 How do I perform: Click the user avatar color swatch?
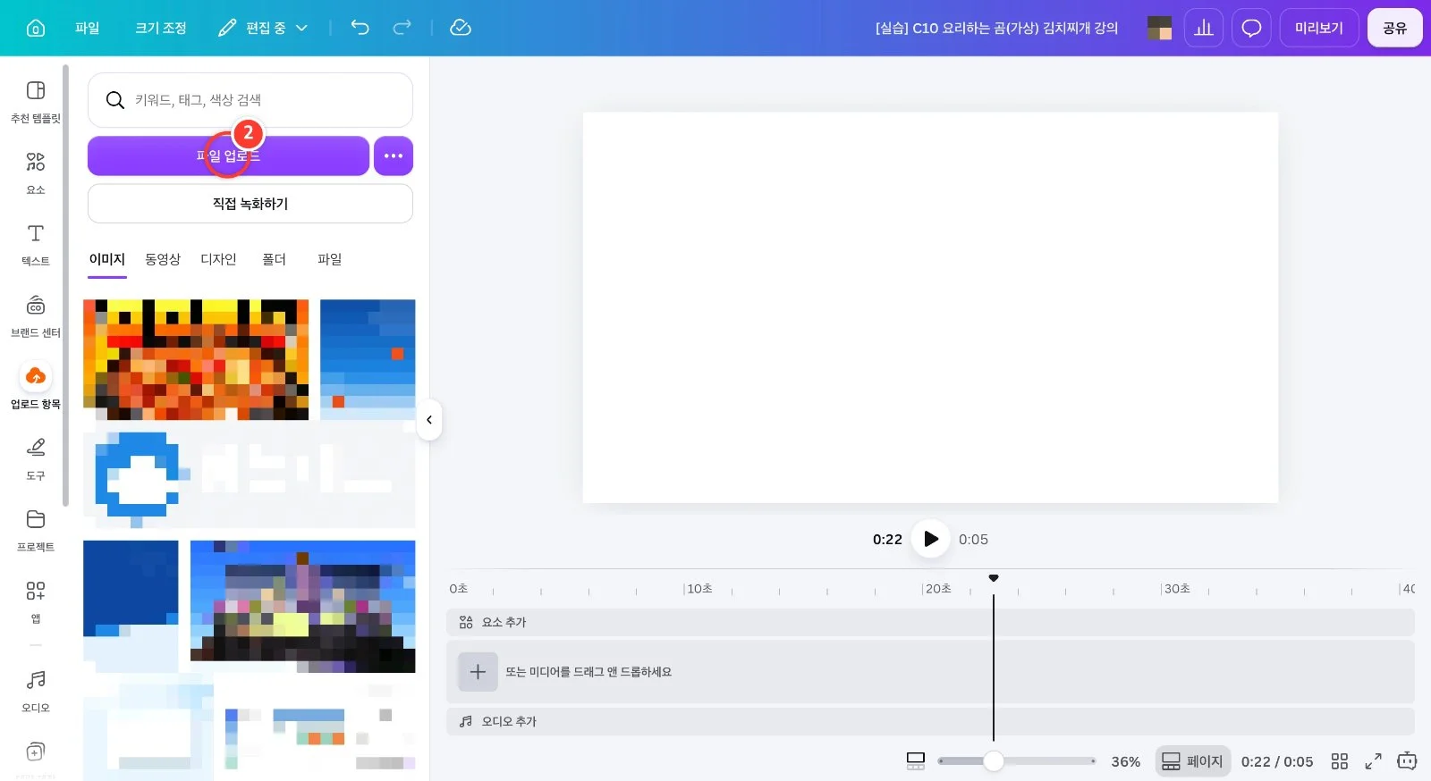(1160, 28)
